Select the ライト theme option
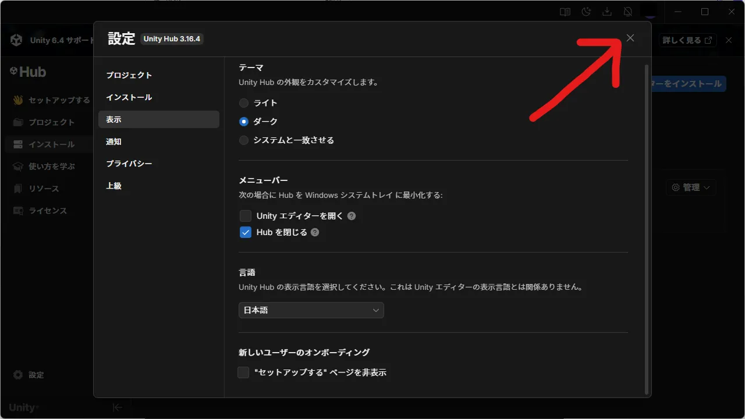Viewport: 745px width, 419px height. tap(244, 102)
